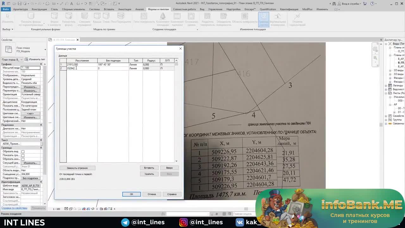Screen dimensions: 405x228
Task: Click the Save icon in quick access toolbar
Action: (20, 3)
